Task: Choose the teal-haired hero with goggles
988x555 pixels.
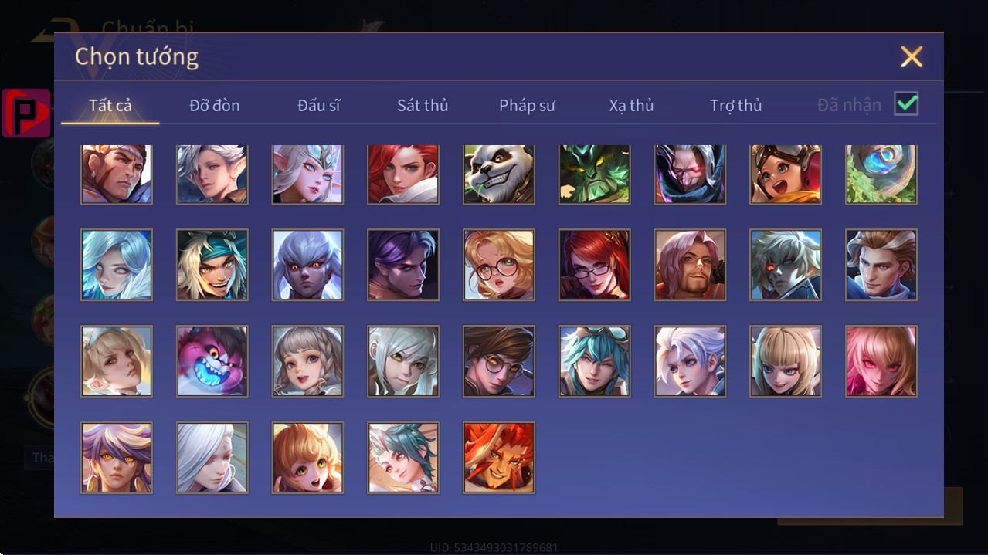Action: (x=595, y=361)
